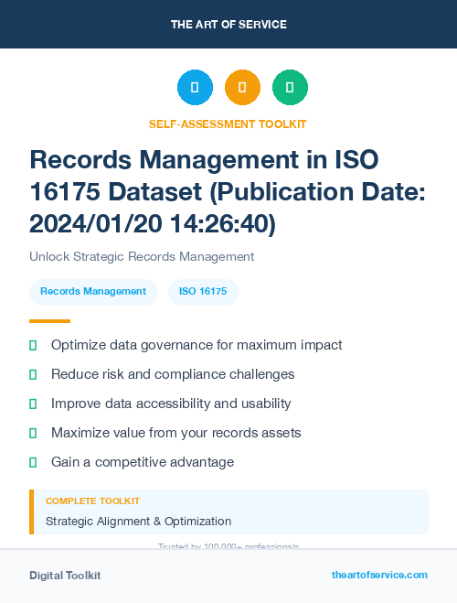The height and width of the screenshot is (603, 457).
Task: Click 'Improve data accessibility and usability'
Action: pyautogui.click(x=171, y=404)
